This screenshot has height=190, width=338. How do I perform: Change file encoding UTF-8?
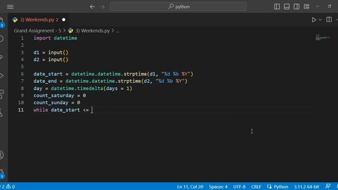[x=239, y=187]
